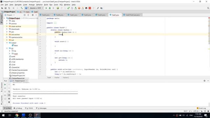Image resolution: width=210 pixels, height=118 pixels.
Task: Click the clock in the system tray
Action: [198, 115]
